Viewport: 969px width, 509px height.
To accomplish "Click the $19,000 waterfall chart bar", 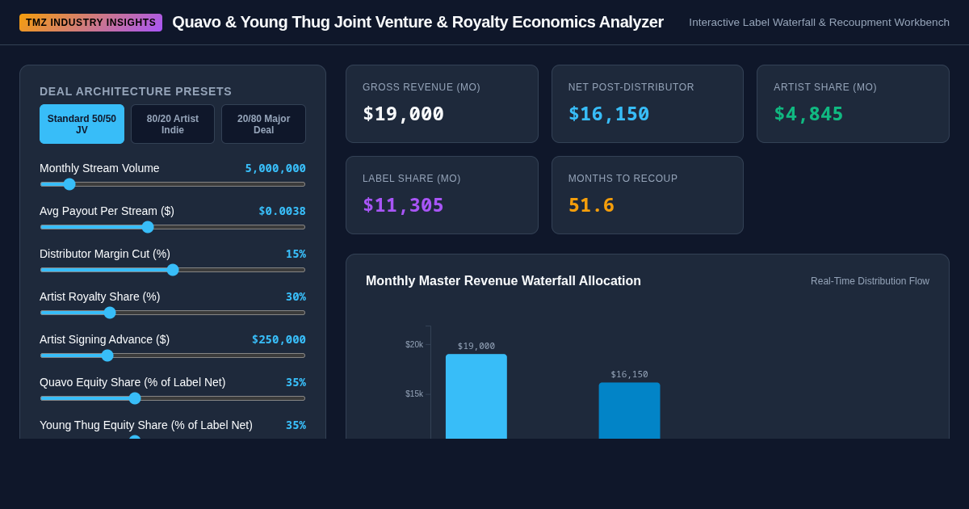I will [x=476, y=397].
